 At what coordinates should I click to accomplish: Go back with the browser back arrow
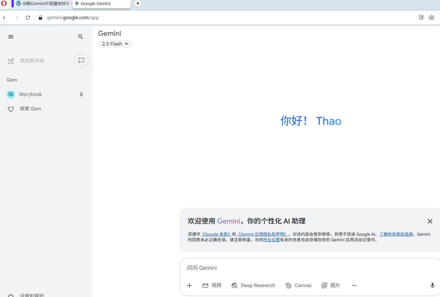click(4, 17)
